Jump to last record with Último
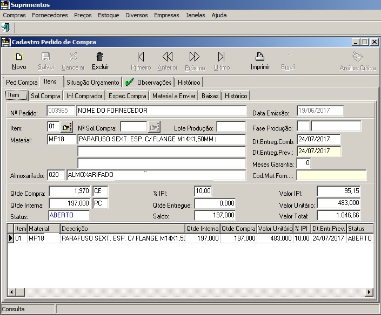This screenshot has width=381, height=315. point(222,57)
